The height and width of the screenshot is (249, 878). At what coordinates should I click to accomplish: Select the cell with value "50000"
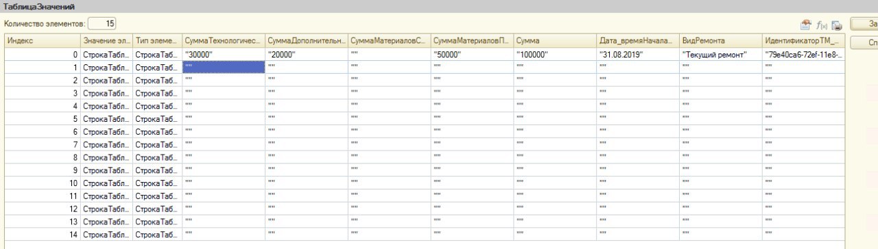tap(473, 54)
